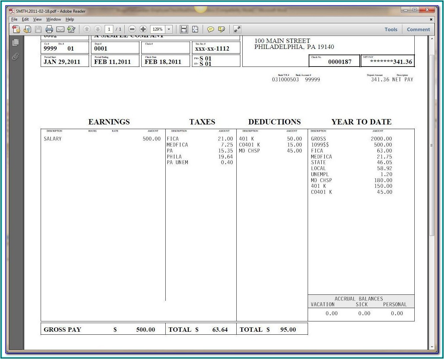This screenshot has width=444, height=359.
Task: Click the page number input field
Action: (109, 29)
